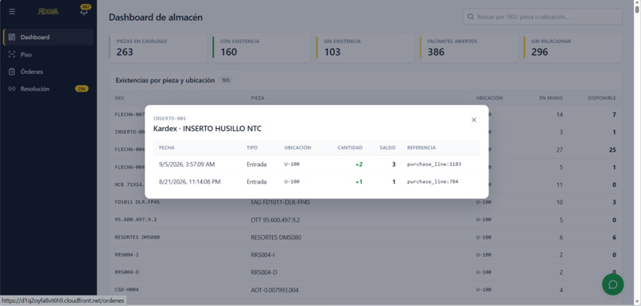Click the +1 quantity value

tap(359, 182)
